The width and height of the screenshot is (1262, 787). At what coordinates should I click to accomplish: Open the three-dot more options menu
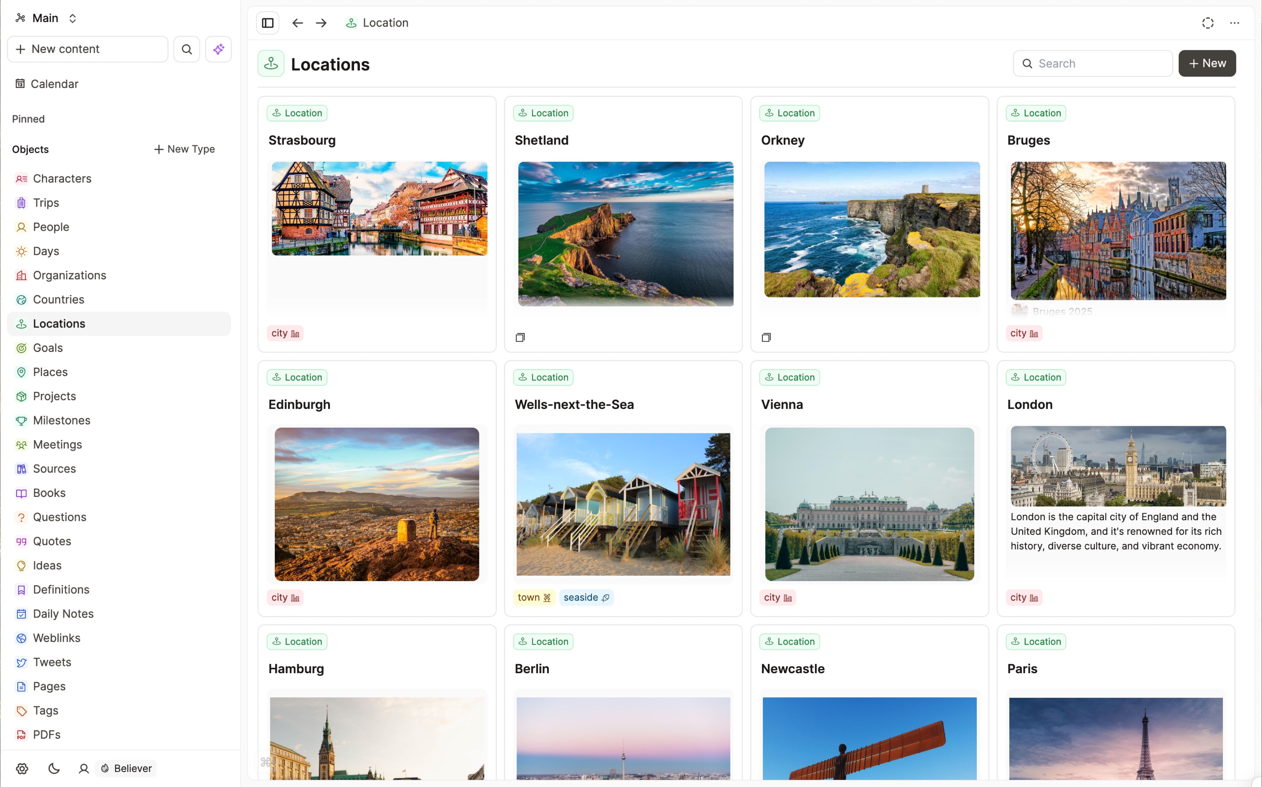click(1234, 23)
